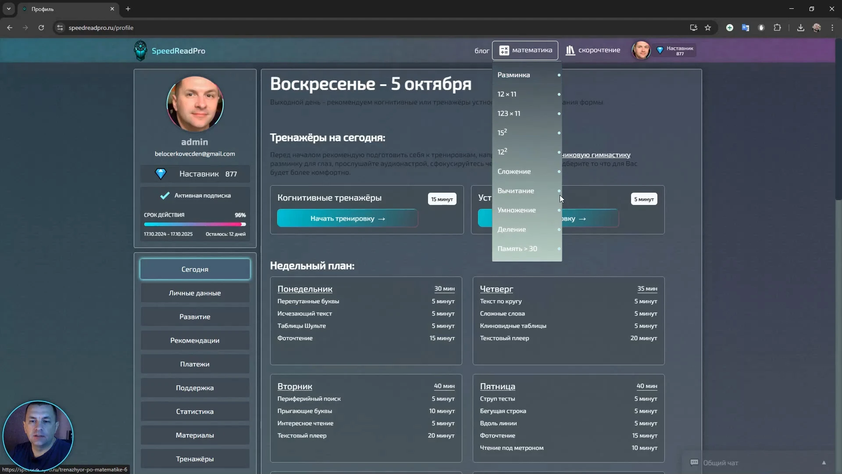Choose Вычитание from the math menu
The image size is (842, 474).
click(527, 191)
